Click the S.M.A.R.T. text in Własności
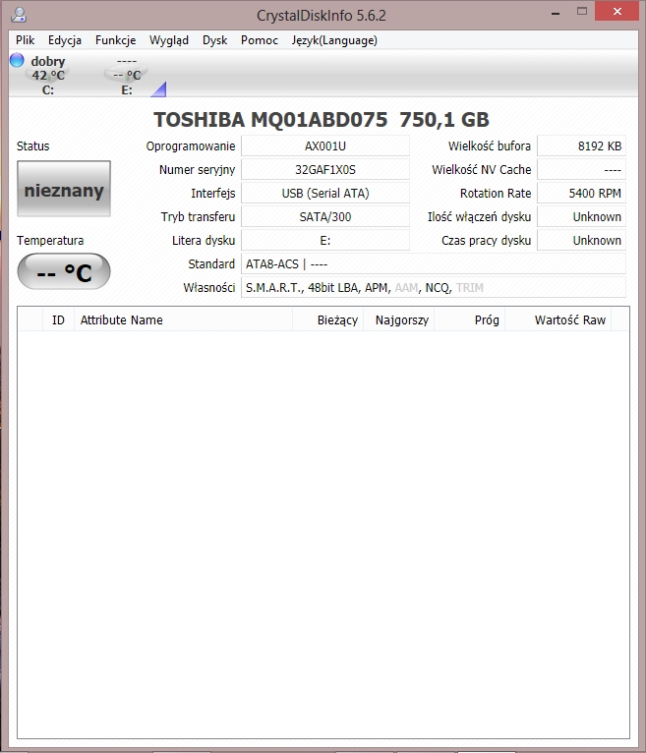646x753 pixels. click(x=274, y=288)
